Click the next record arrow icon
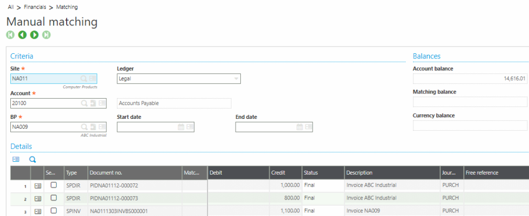Viewport: 529px width, 216px height. (35, 35)
